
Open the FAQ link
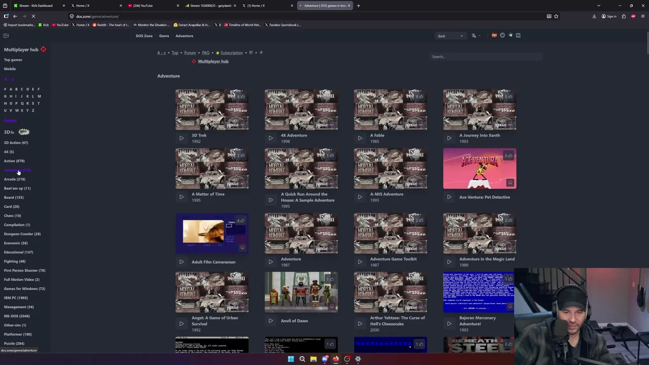click(205, 53)
